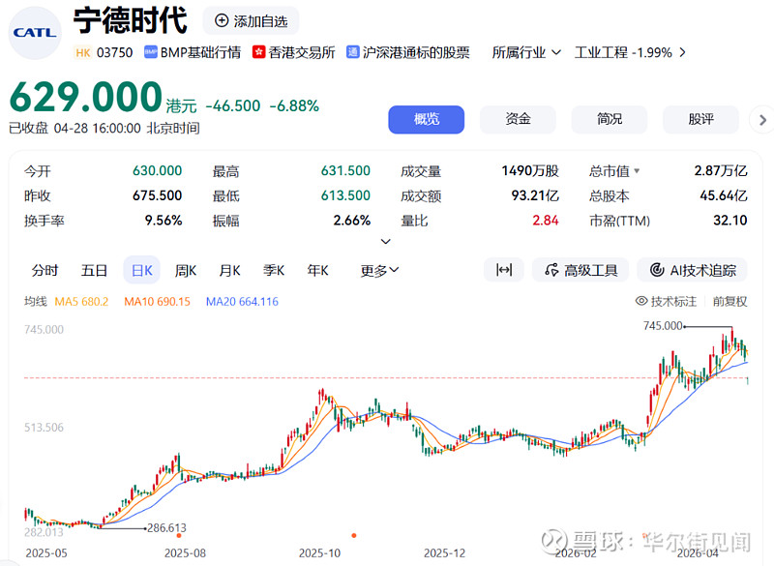Open AI技术追踪 feature
This screenshot has width=774, height=566.
[692, 270]
